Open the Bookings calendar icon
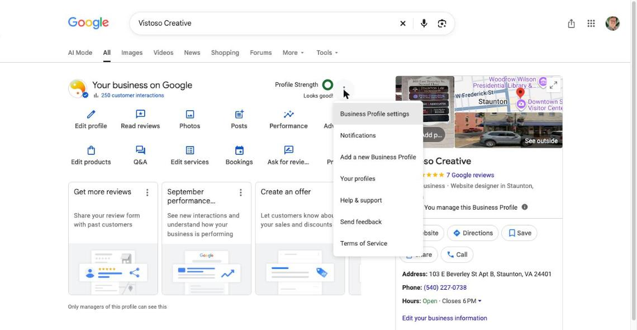The width and height of the screenshot is (637, 330). [x=239, y=150]
